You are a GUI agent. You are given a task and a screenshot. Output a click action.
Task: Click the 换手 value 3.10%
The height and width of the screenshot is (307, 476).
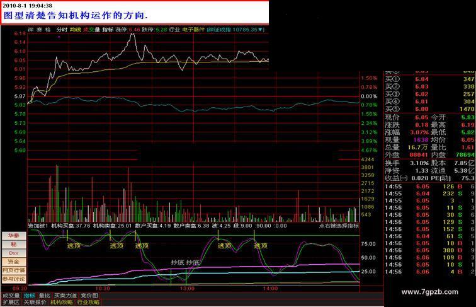(419, 163)
